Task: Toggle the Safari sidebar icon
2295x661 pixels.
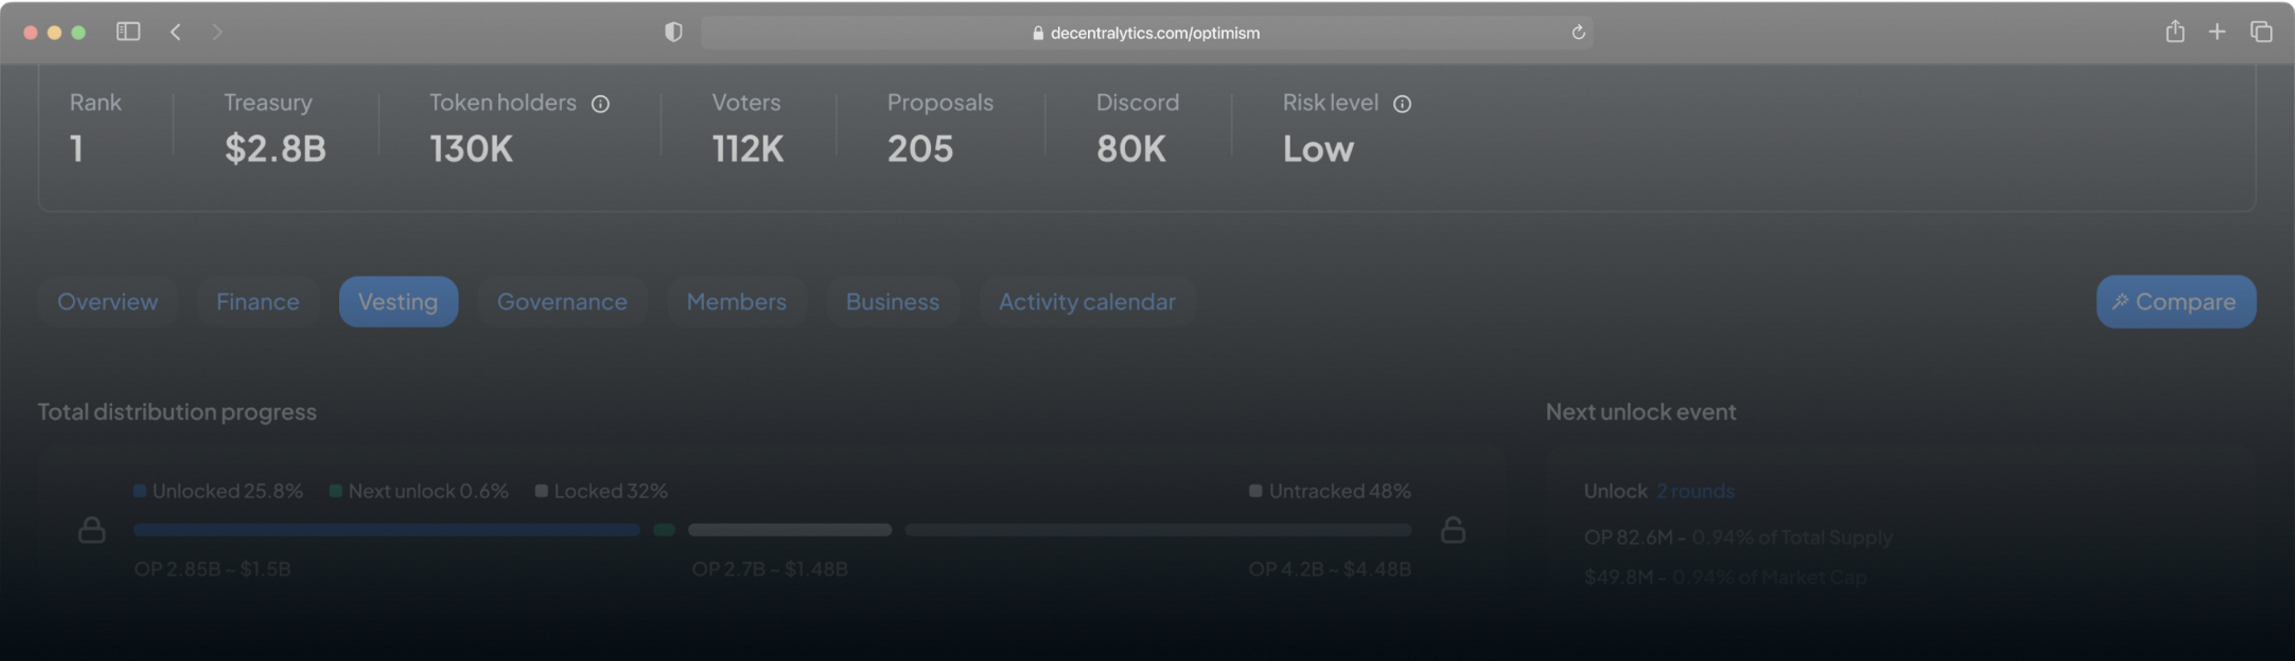Action: point(128,32)
